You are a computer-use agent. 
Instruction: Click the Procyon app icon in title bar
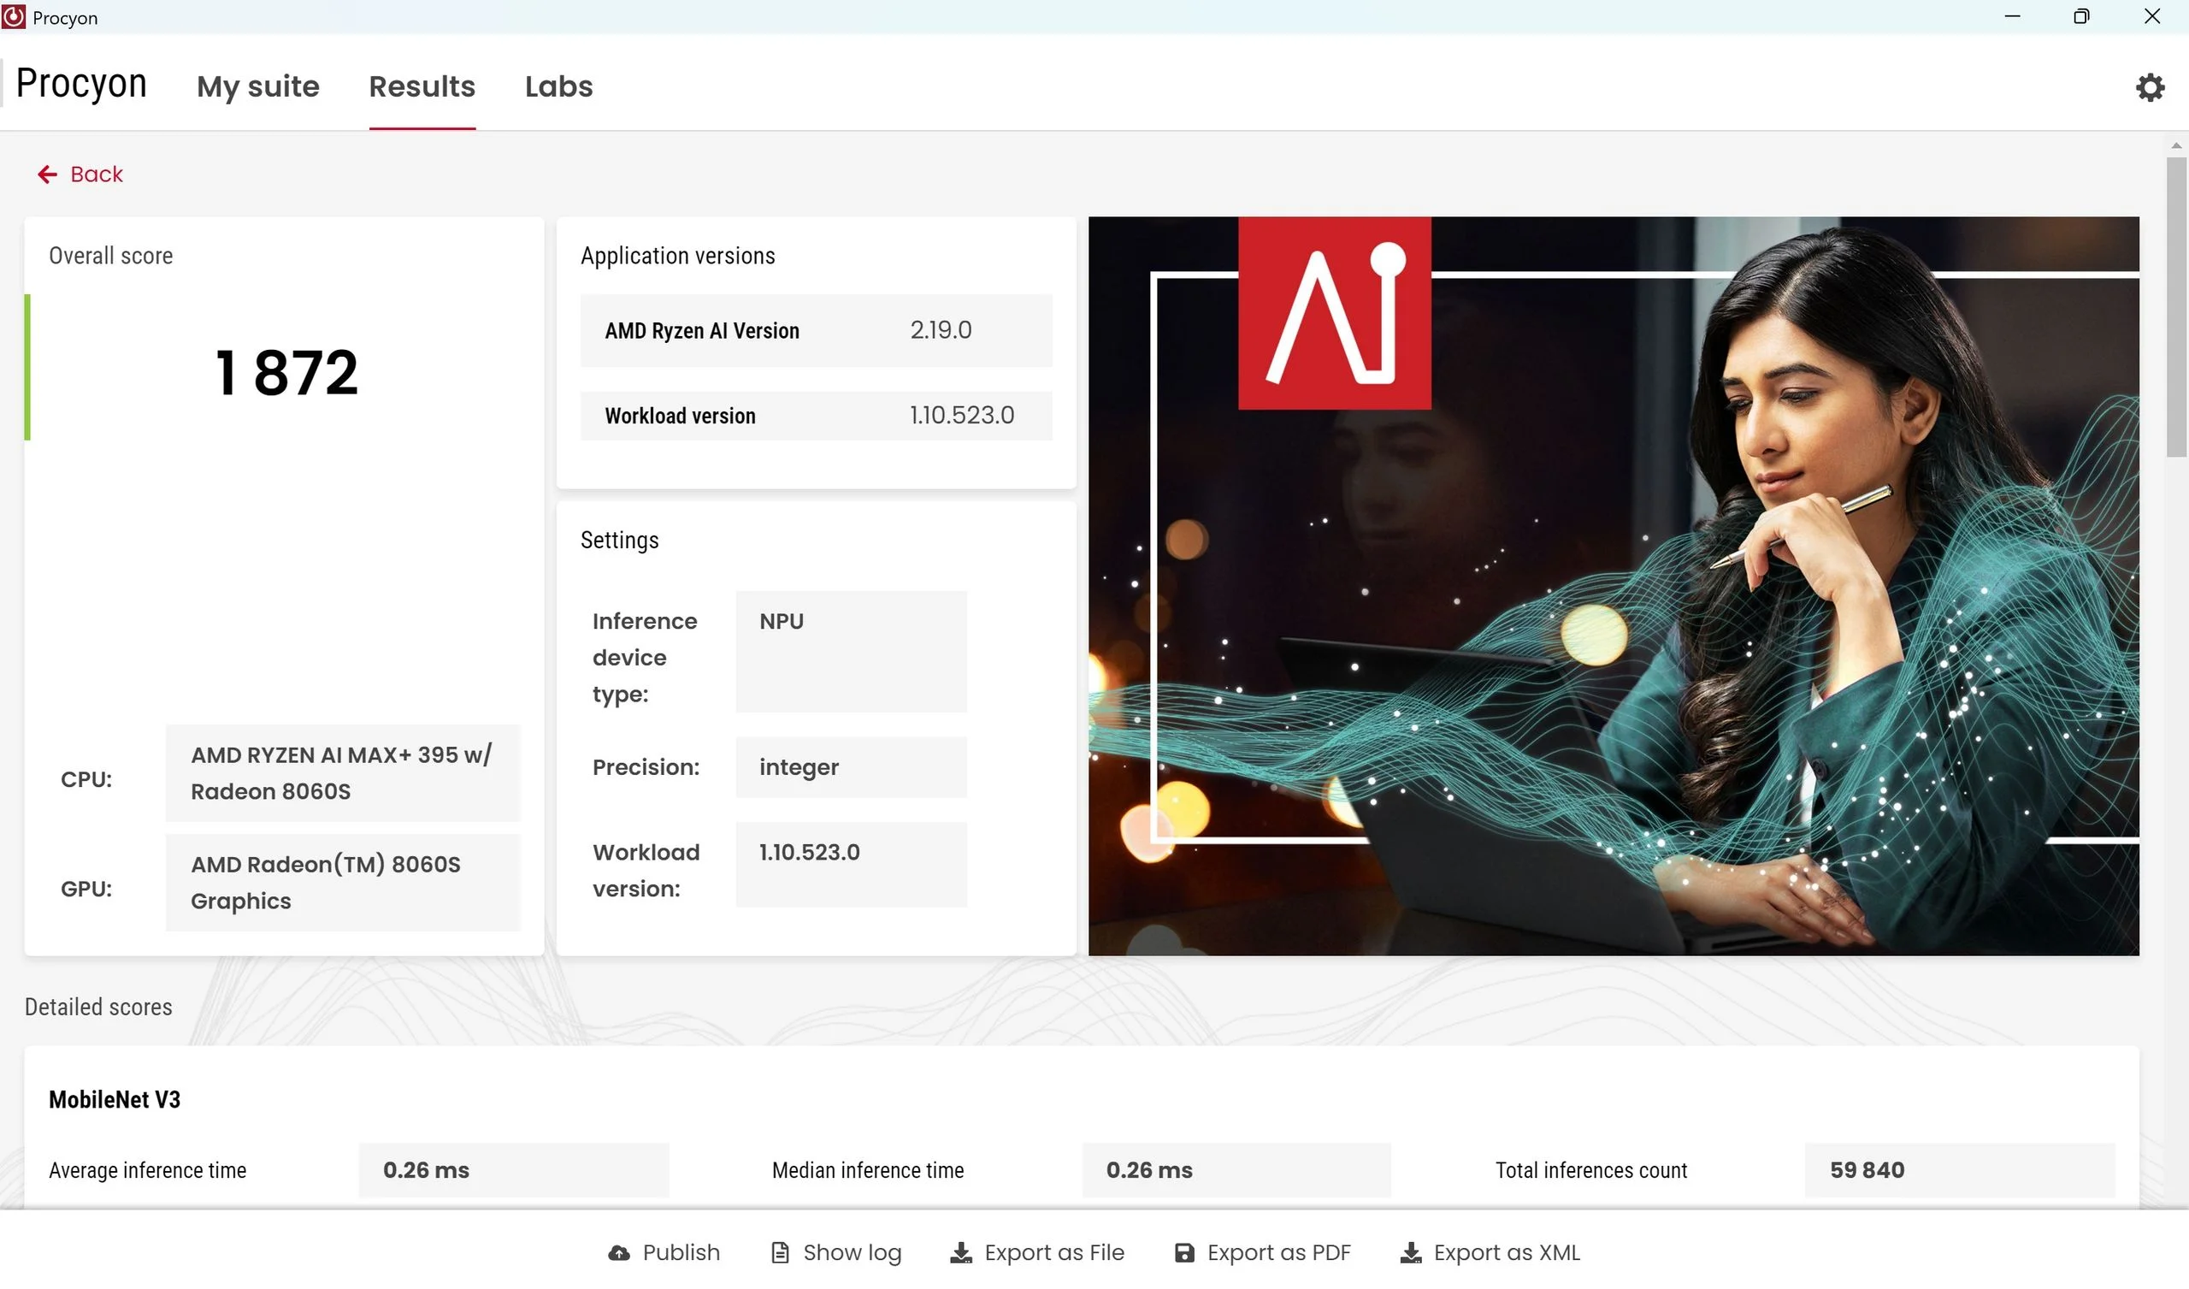click(x=14, y=16)
